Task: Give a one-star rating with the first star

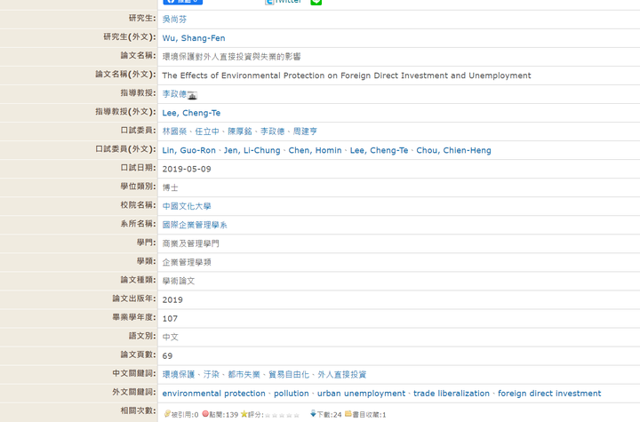Action: pos(268,415)
